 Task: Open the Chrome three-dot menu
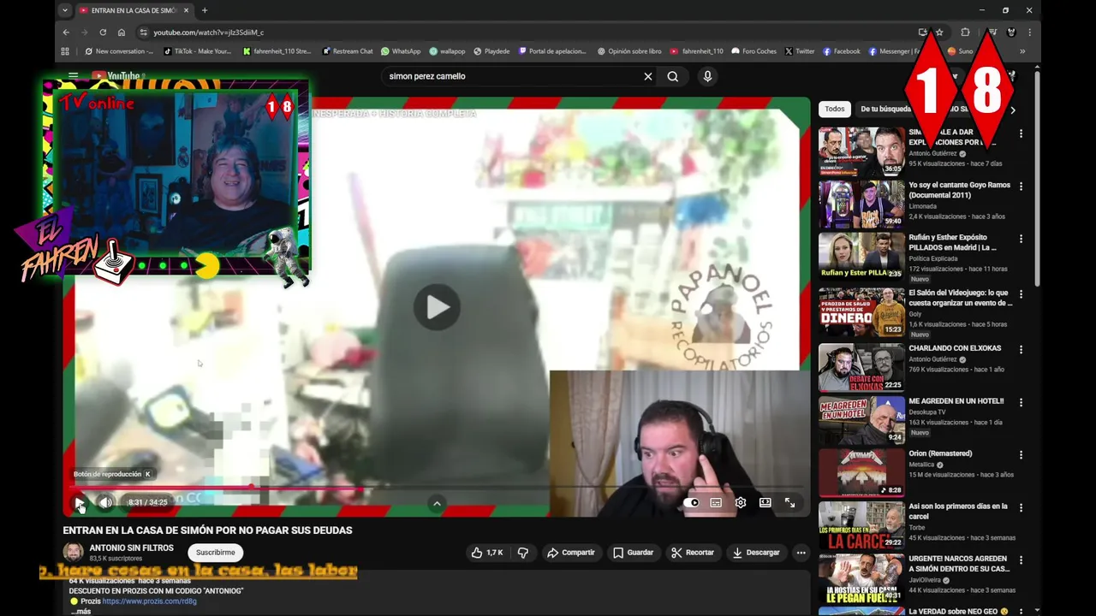click(x=1029, y=33)
